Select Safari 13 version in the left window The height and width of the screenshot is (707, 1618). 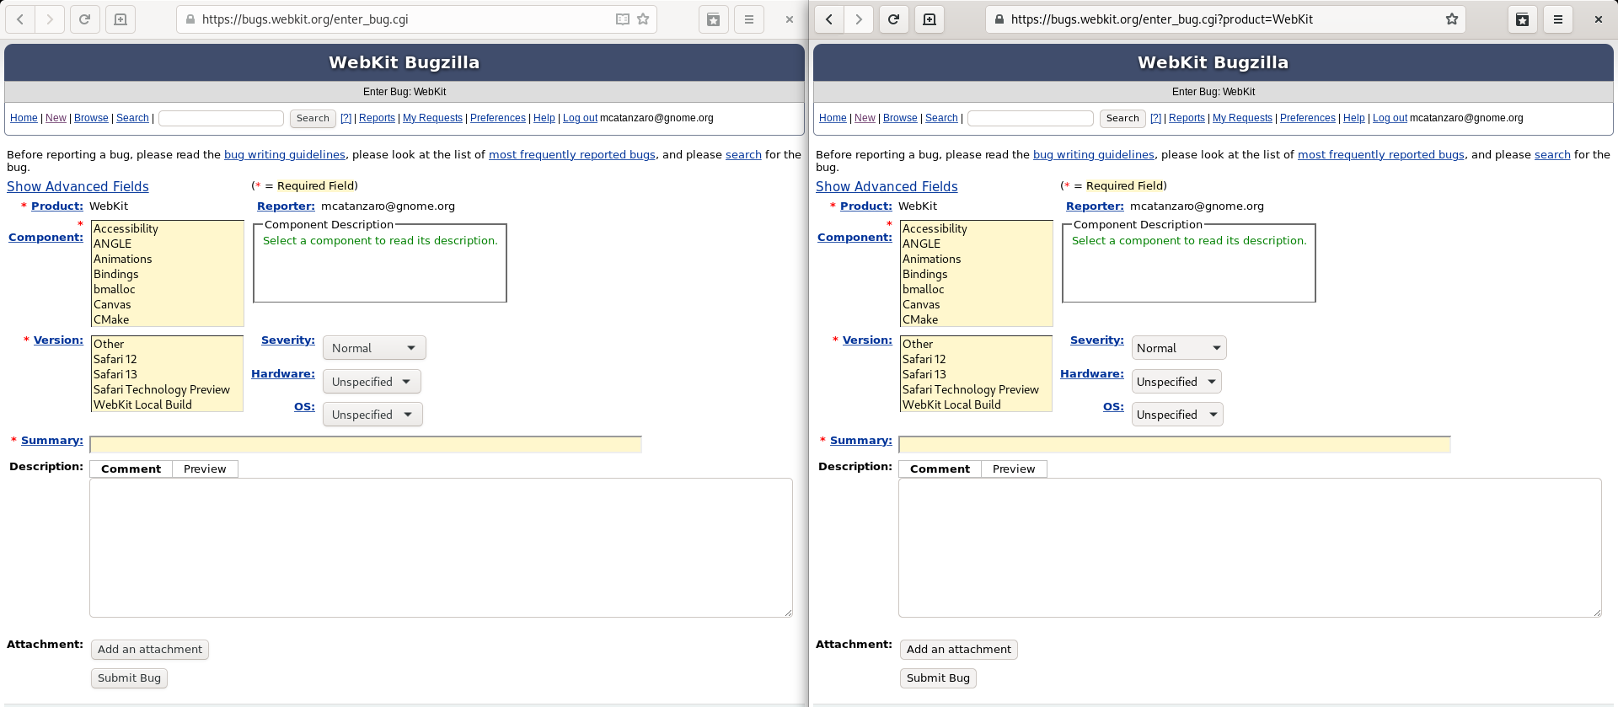tap(167, 375)
